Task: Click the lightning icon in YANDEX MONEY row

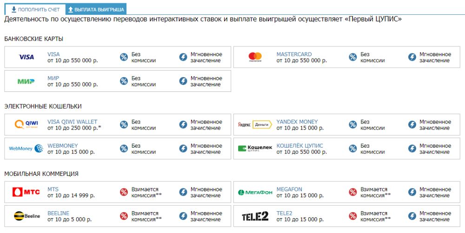Action: tap(412, 125)
